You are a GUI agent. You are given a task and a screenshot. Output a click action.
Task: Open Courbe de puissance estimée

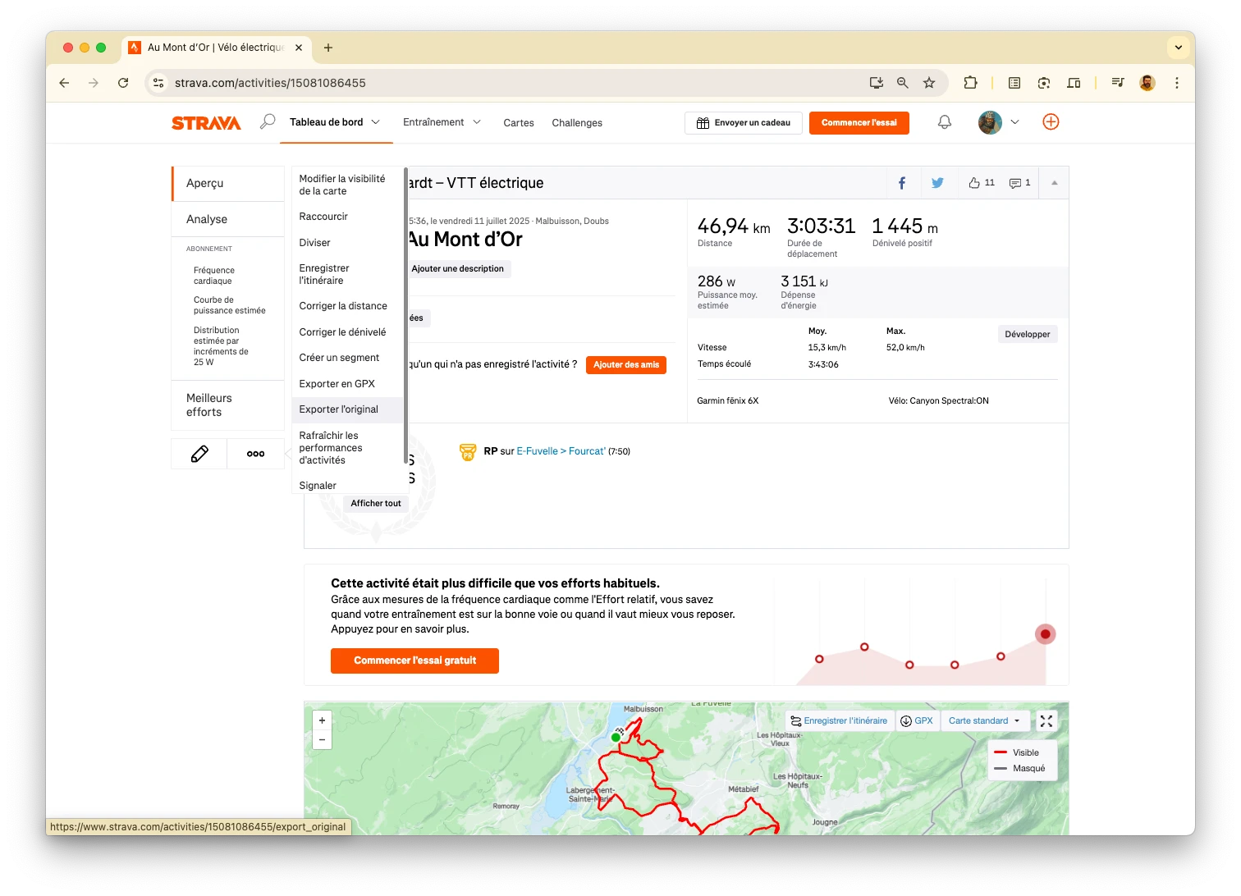pyautogui.click(x=230, y=305)
